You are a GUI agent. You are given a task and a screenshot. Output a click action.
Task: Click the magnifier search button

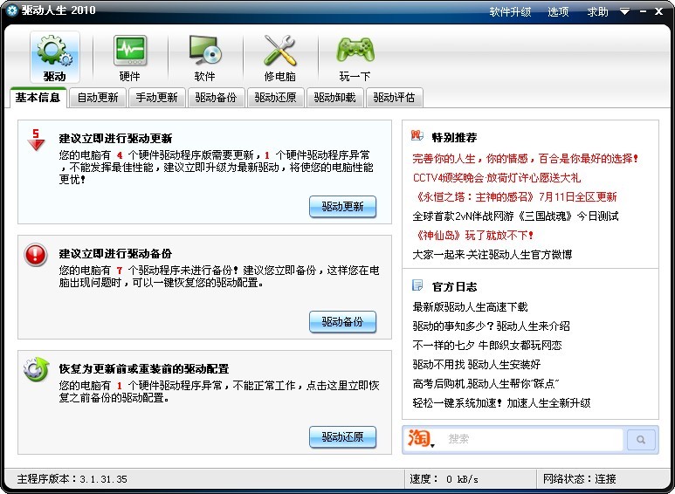point(641,440)
